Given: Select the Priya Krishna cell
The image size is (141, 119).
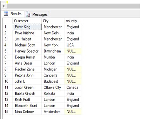Looking at the screenshot, I should 27,33.
